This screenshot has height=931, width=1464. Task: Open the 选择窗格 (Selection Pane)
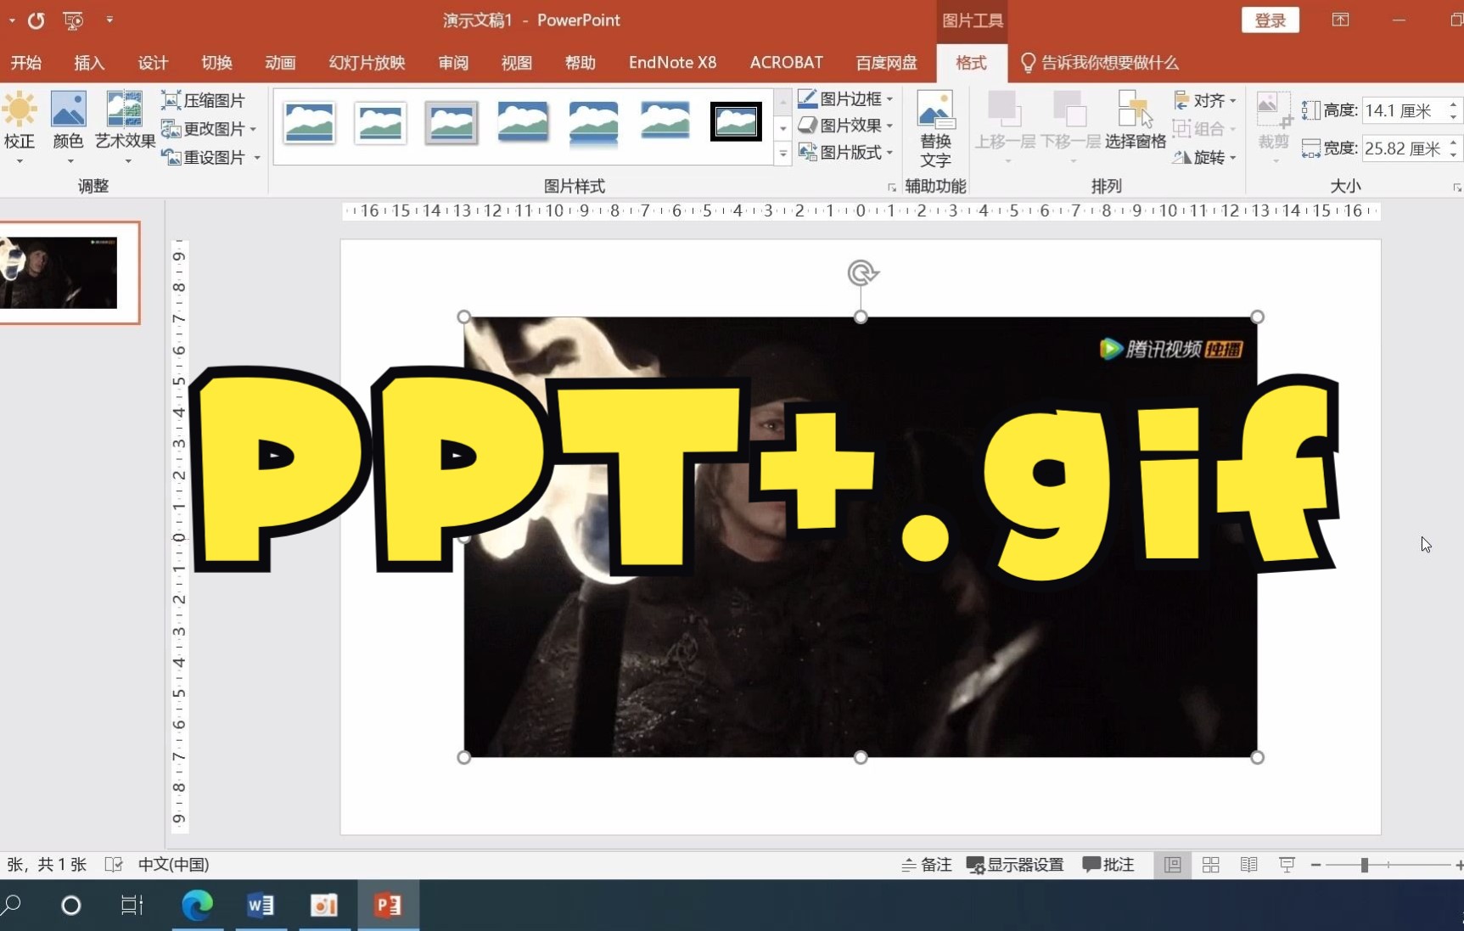[x=1135, y=127]
